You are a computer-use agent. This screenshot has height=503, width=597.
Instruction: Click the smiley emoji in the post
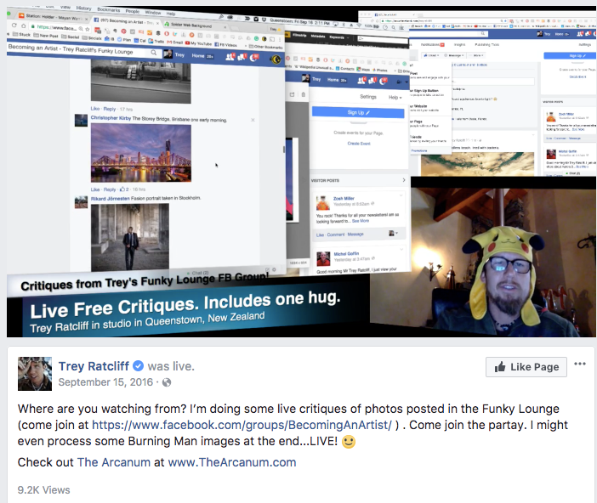tap(349, 441)
